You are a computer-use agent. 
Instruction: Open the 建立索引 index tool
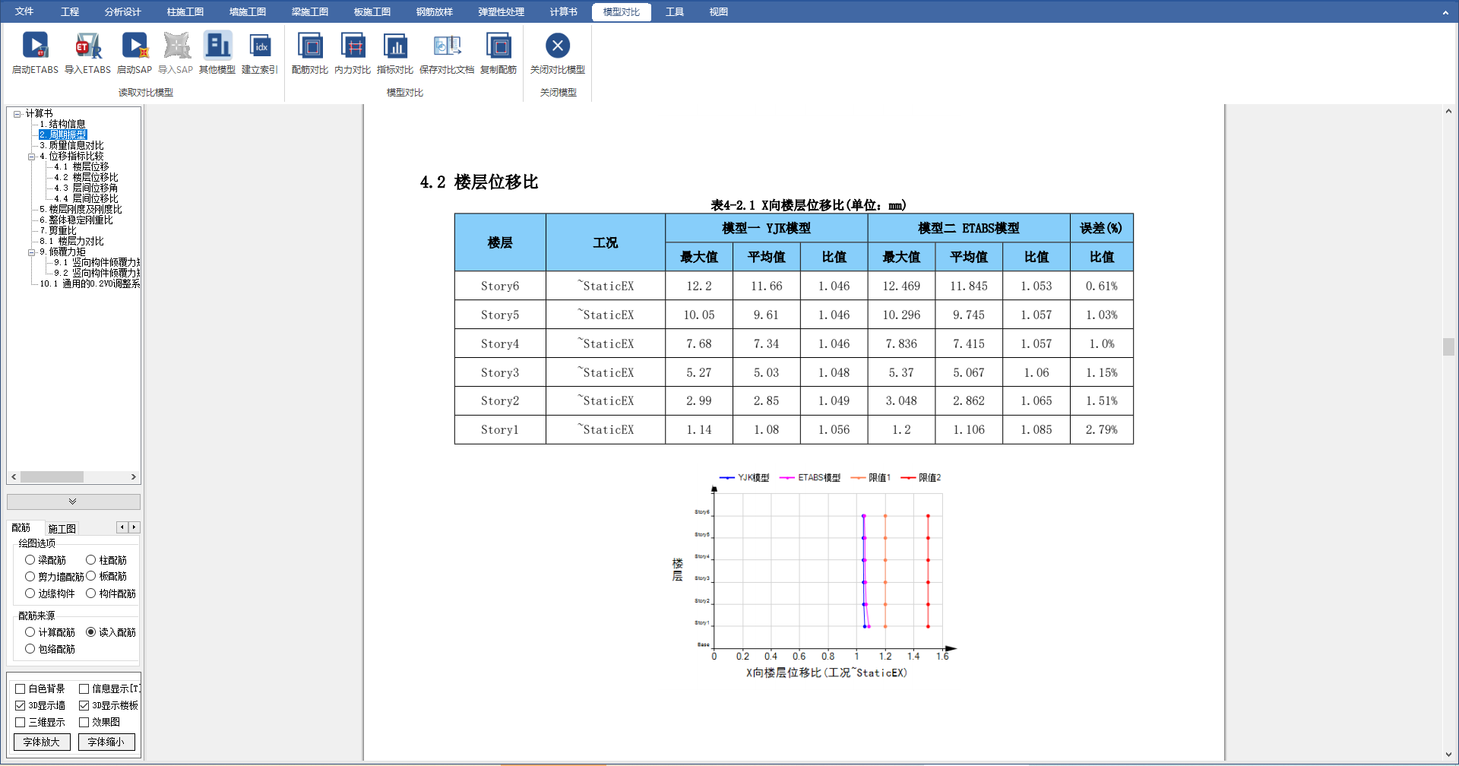(260, 47)
